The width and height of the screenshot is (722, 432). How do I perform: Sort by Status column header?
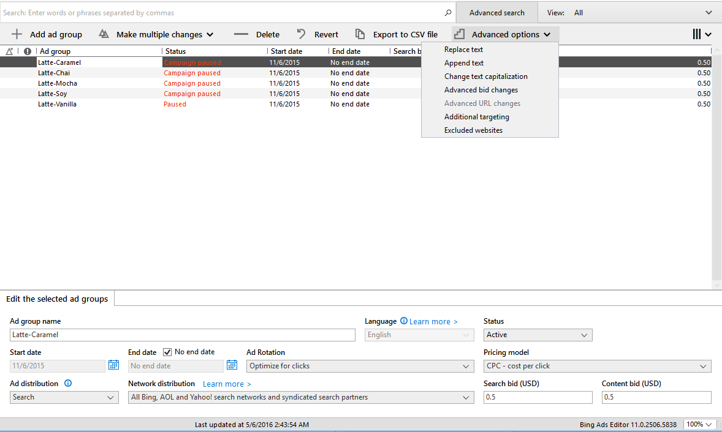pyautogui.click(x=175, y=51)
